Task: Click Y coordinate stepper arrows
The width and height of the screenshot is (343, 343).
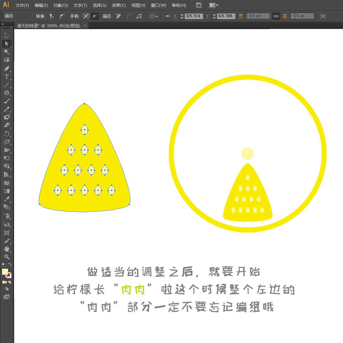Action: (214, 16)
